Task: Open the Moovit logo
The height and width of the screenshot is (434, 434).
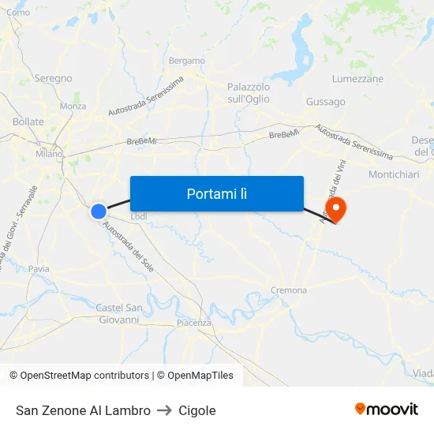Action: coord(387,410)
